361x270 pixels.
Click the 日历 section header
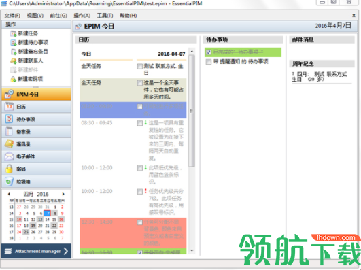pos(136,40)
